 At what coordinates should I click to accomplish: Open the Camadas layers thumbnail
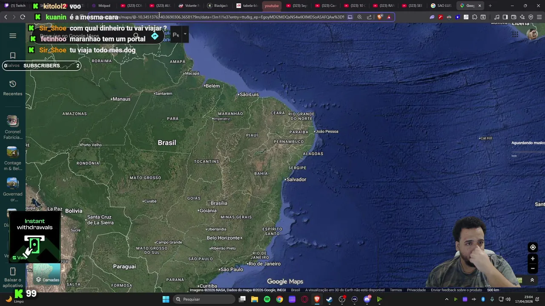(x=47, y=274)
